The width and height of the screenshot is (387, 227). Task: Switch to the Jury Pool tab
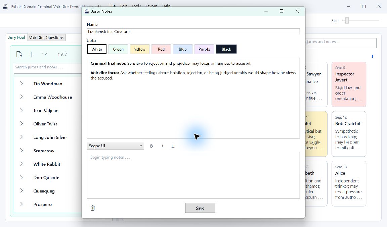click(x=16, y=37)
